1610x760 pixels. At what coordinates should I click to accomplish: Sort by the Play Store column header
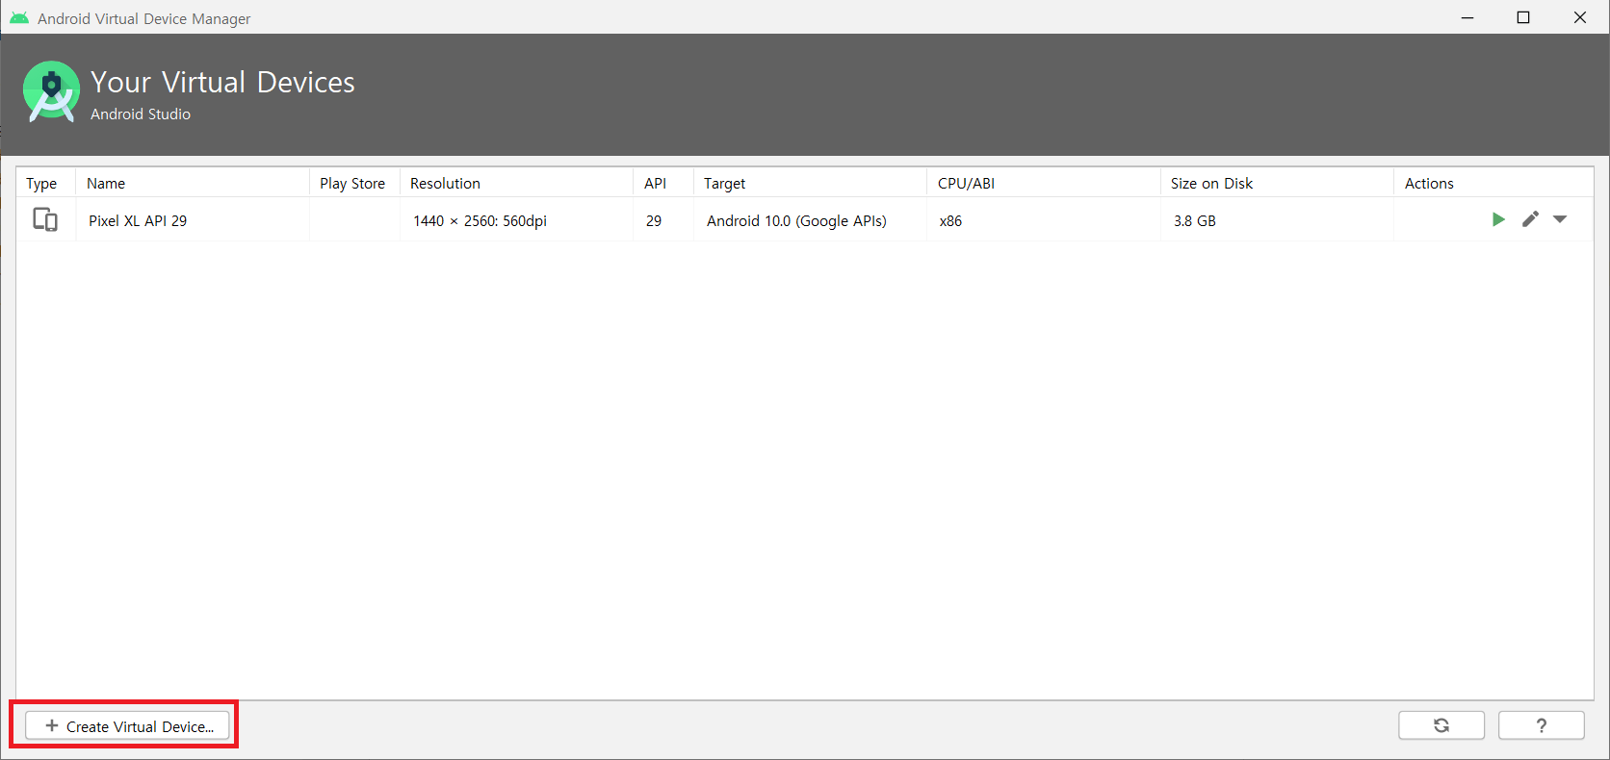(352, 183)
